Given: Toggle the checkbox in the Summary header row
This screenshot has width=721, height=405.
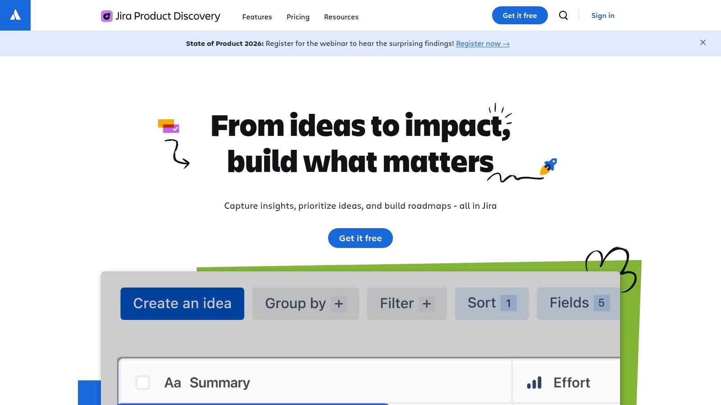Looking at the screenshot, I should click(143, 382).
